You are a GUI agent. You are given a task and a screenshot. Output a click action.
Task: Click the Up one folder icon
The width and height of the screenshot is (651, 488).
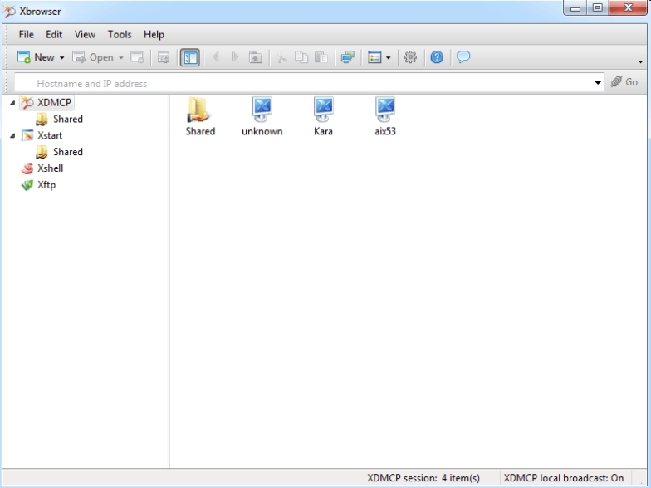pos(256,57)
